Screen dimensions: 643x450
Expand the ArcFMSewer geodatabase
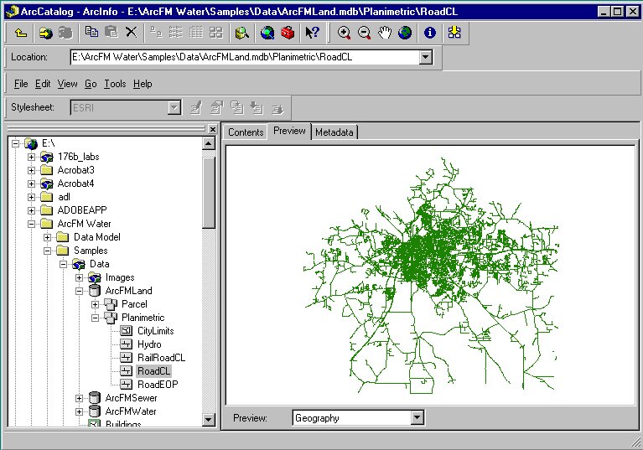tap(79, 398)
